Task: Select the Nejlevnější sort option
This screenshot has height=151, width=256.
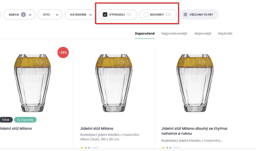Action: point(203,33)
